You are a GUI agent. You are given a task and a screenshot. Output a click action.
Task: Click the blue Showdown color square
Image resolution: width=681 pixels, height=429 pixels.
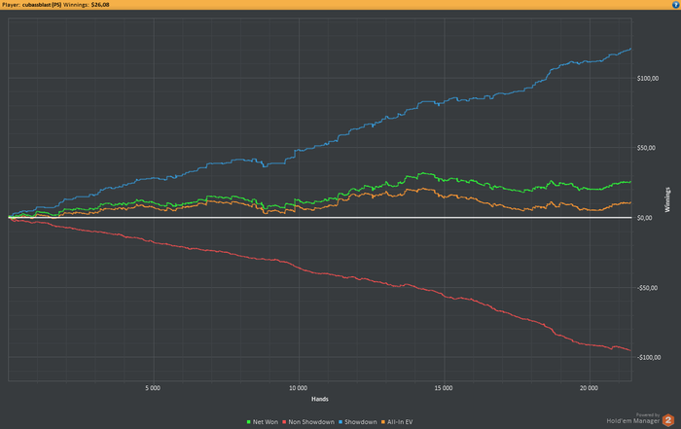[340, 422]
